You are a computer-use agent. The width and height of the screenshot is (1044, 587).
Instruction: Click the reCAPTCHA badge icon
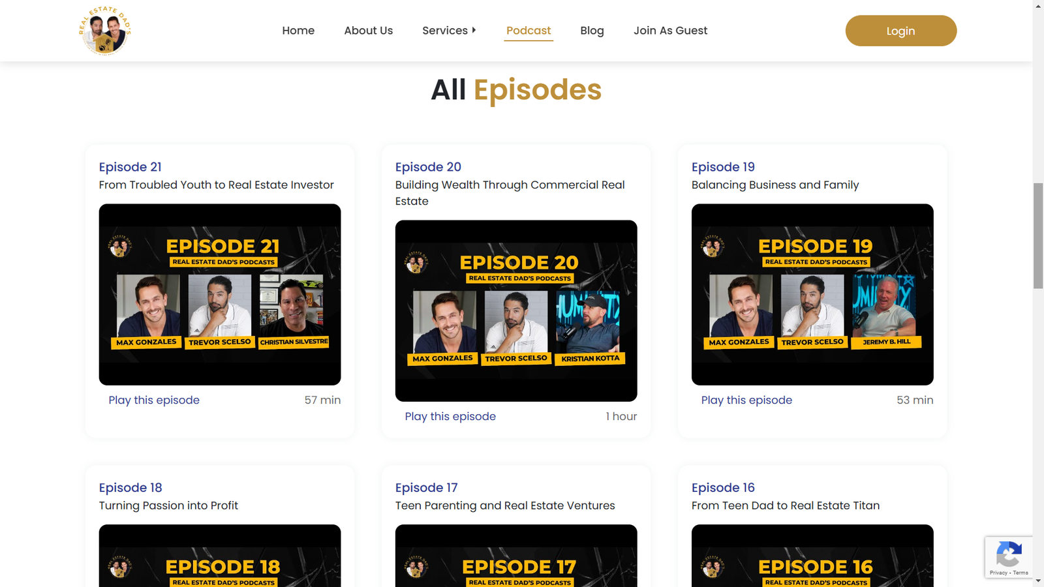pos(1008,555)
